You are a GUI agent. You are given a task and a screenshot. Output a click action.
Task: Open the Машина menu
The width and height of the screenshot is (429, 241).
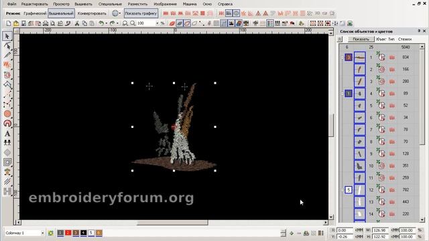(x=190, y=4)
